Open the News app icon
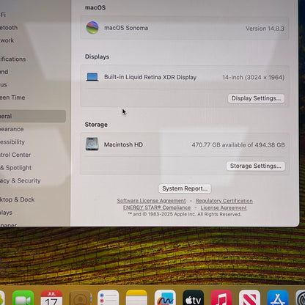 tap(249, 298)
